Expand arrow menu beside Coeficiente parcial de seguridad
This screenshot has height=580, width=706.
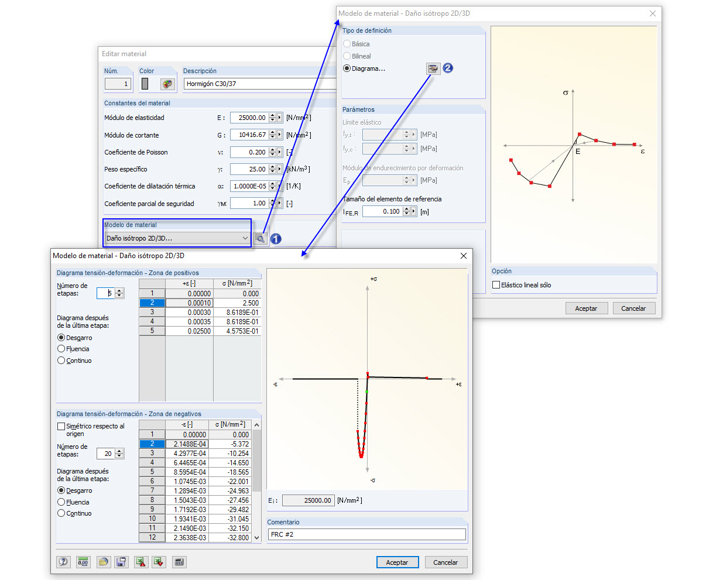280,203
